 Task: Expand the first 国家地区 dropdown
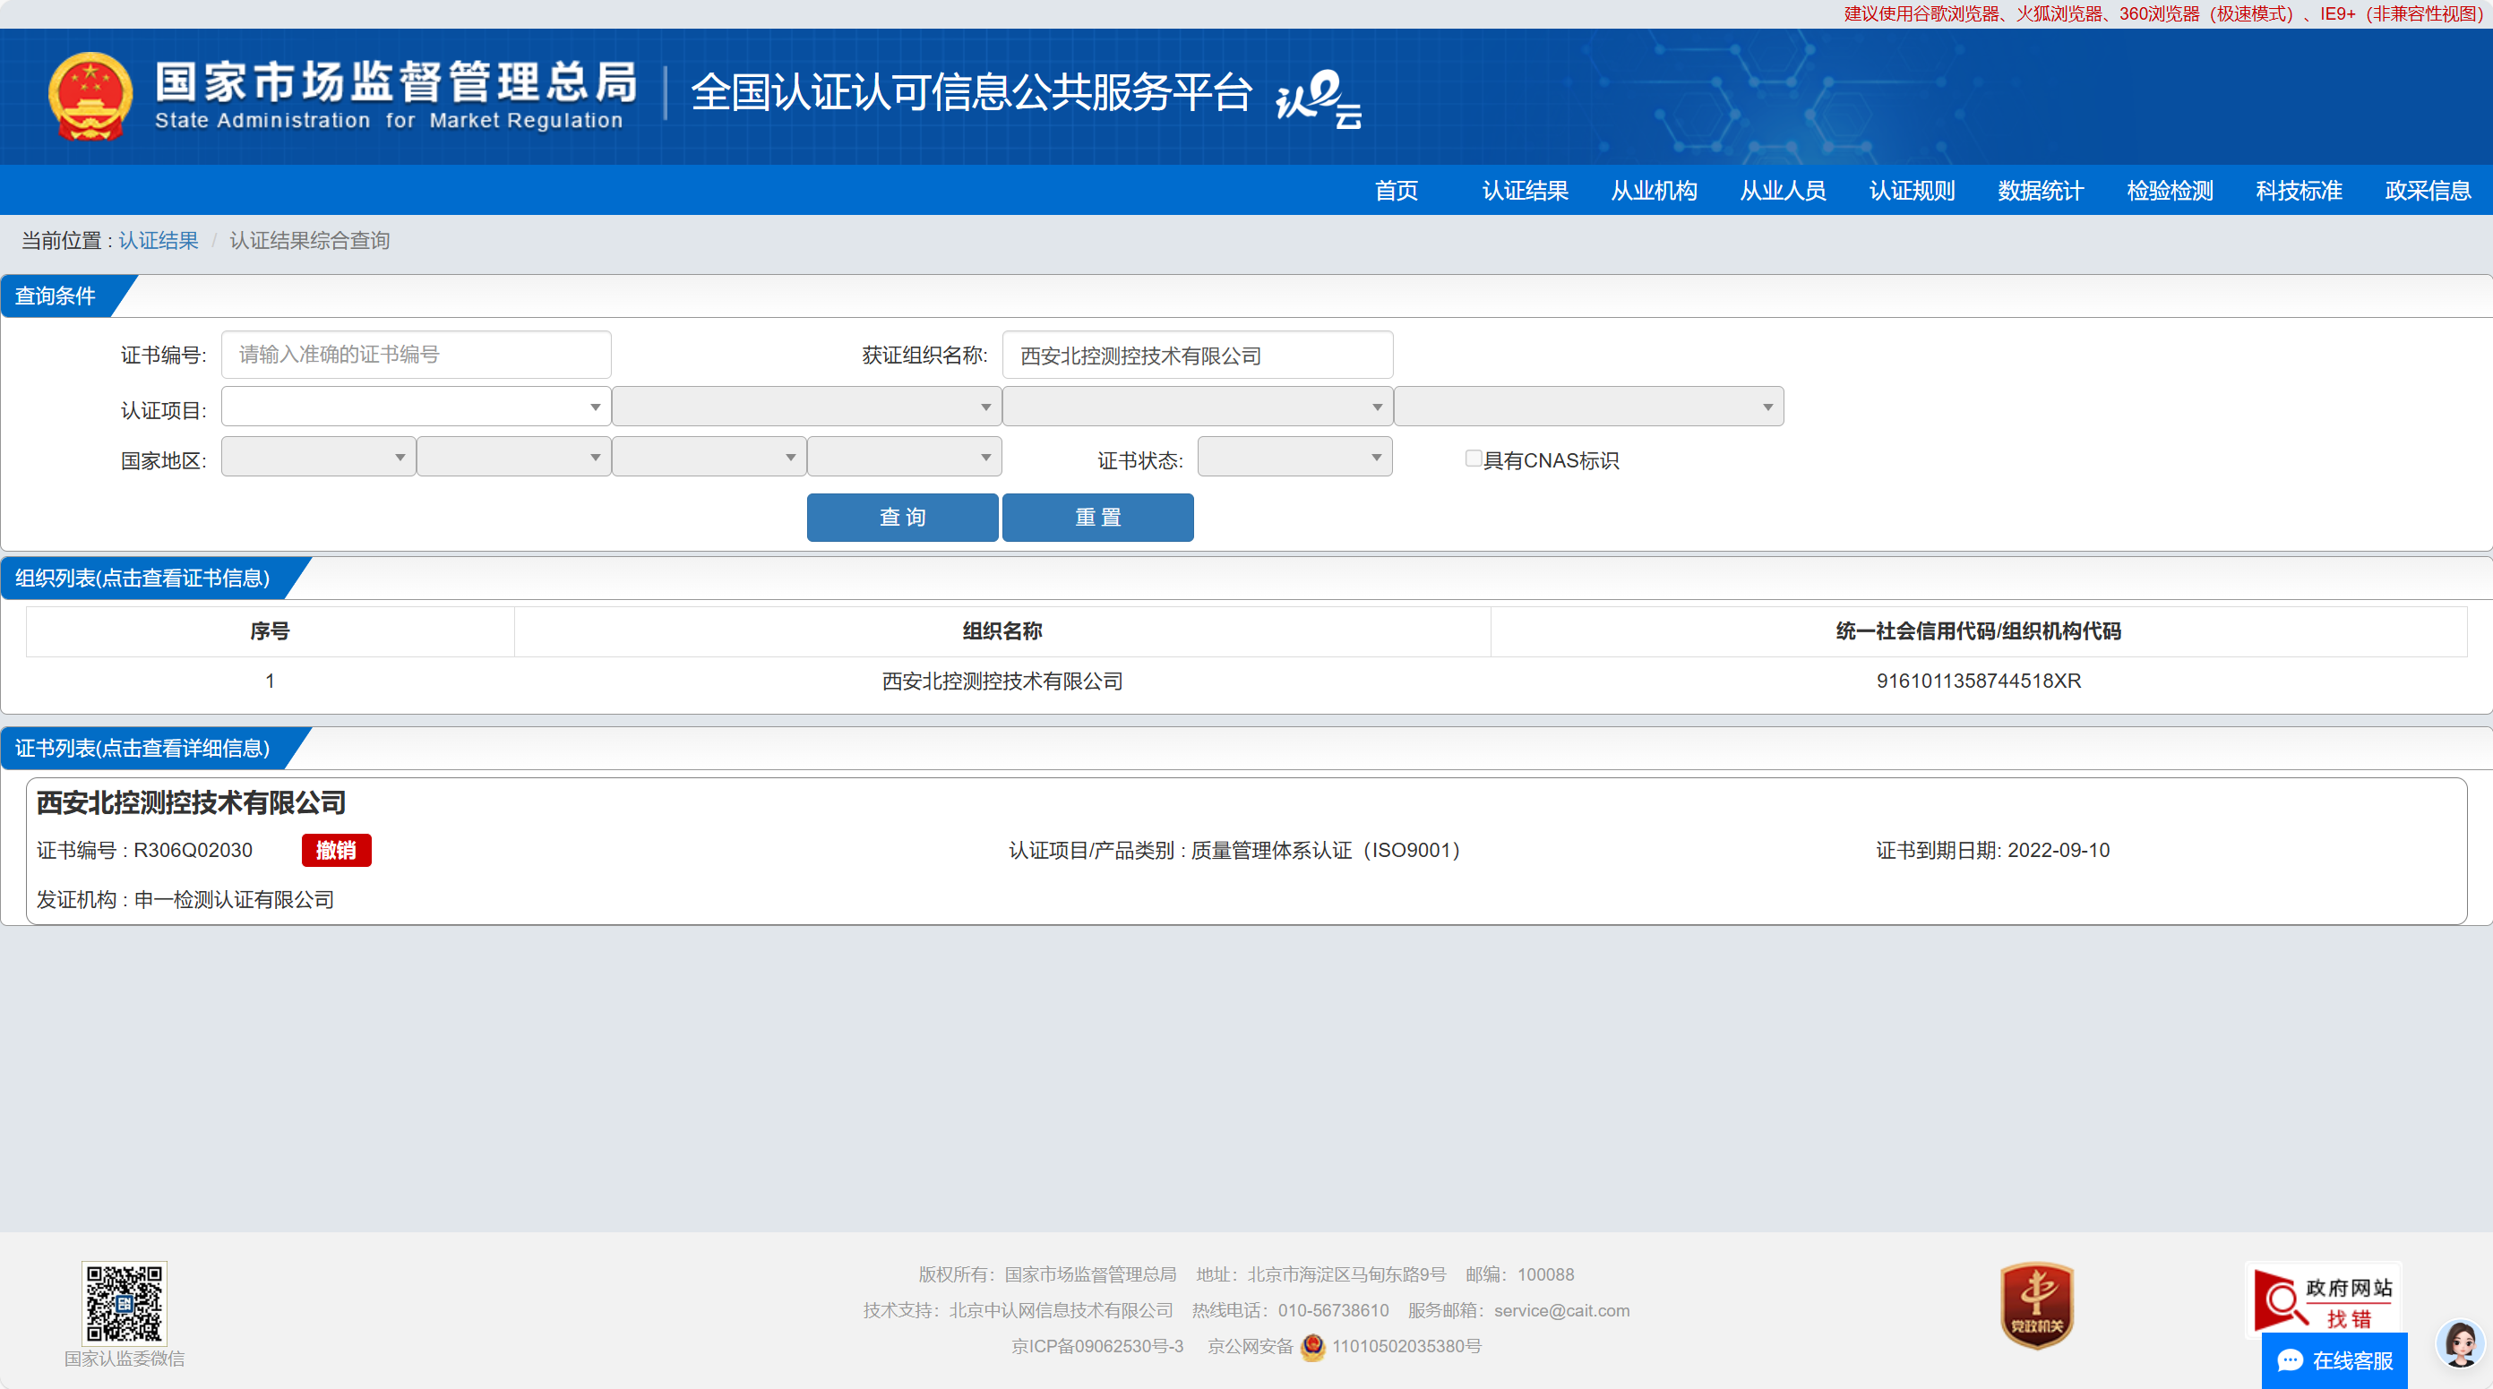(318, 458)
